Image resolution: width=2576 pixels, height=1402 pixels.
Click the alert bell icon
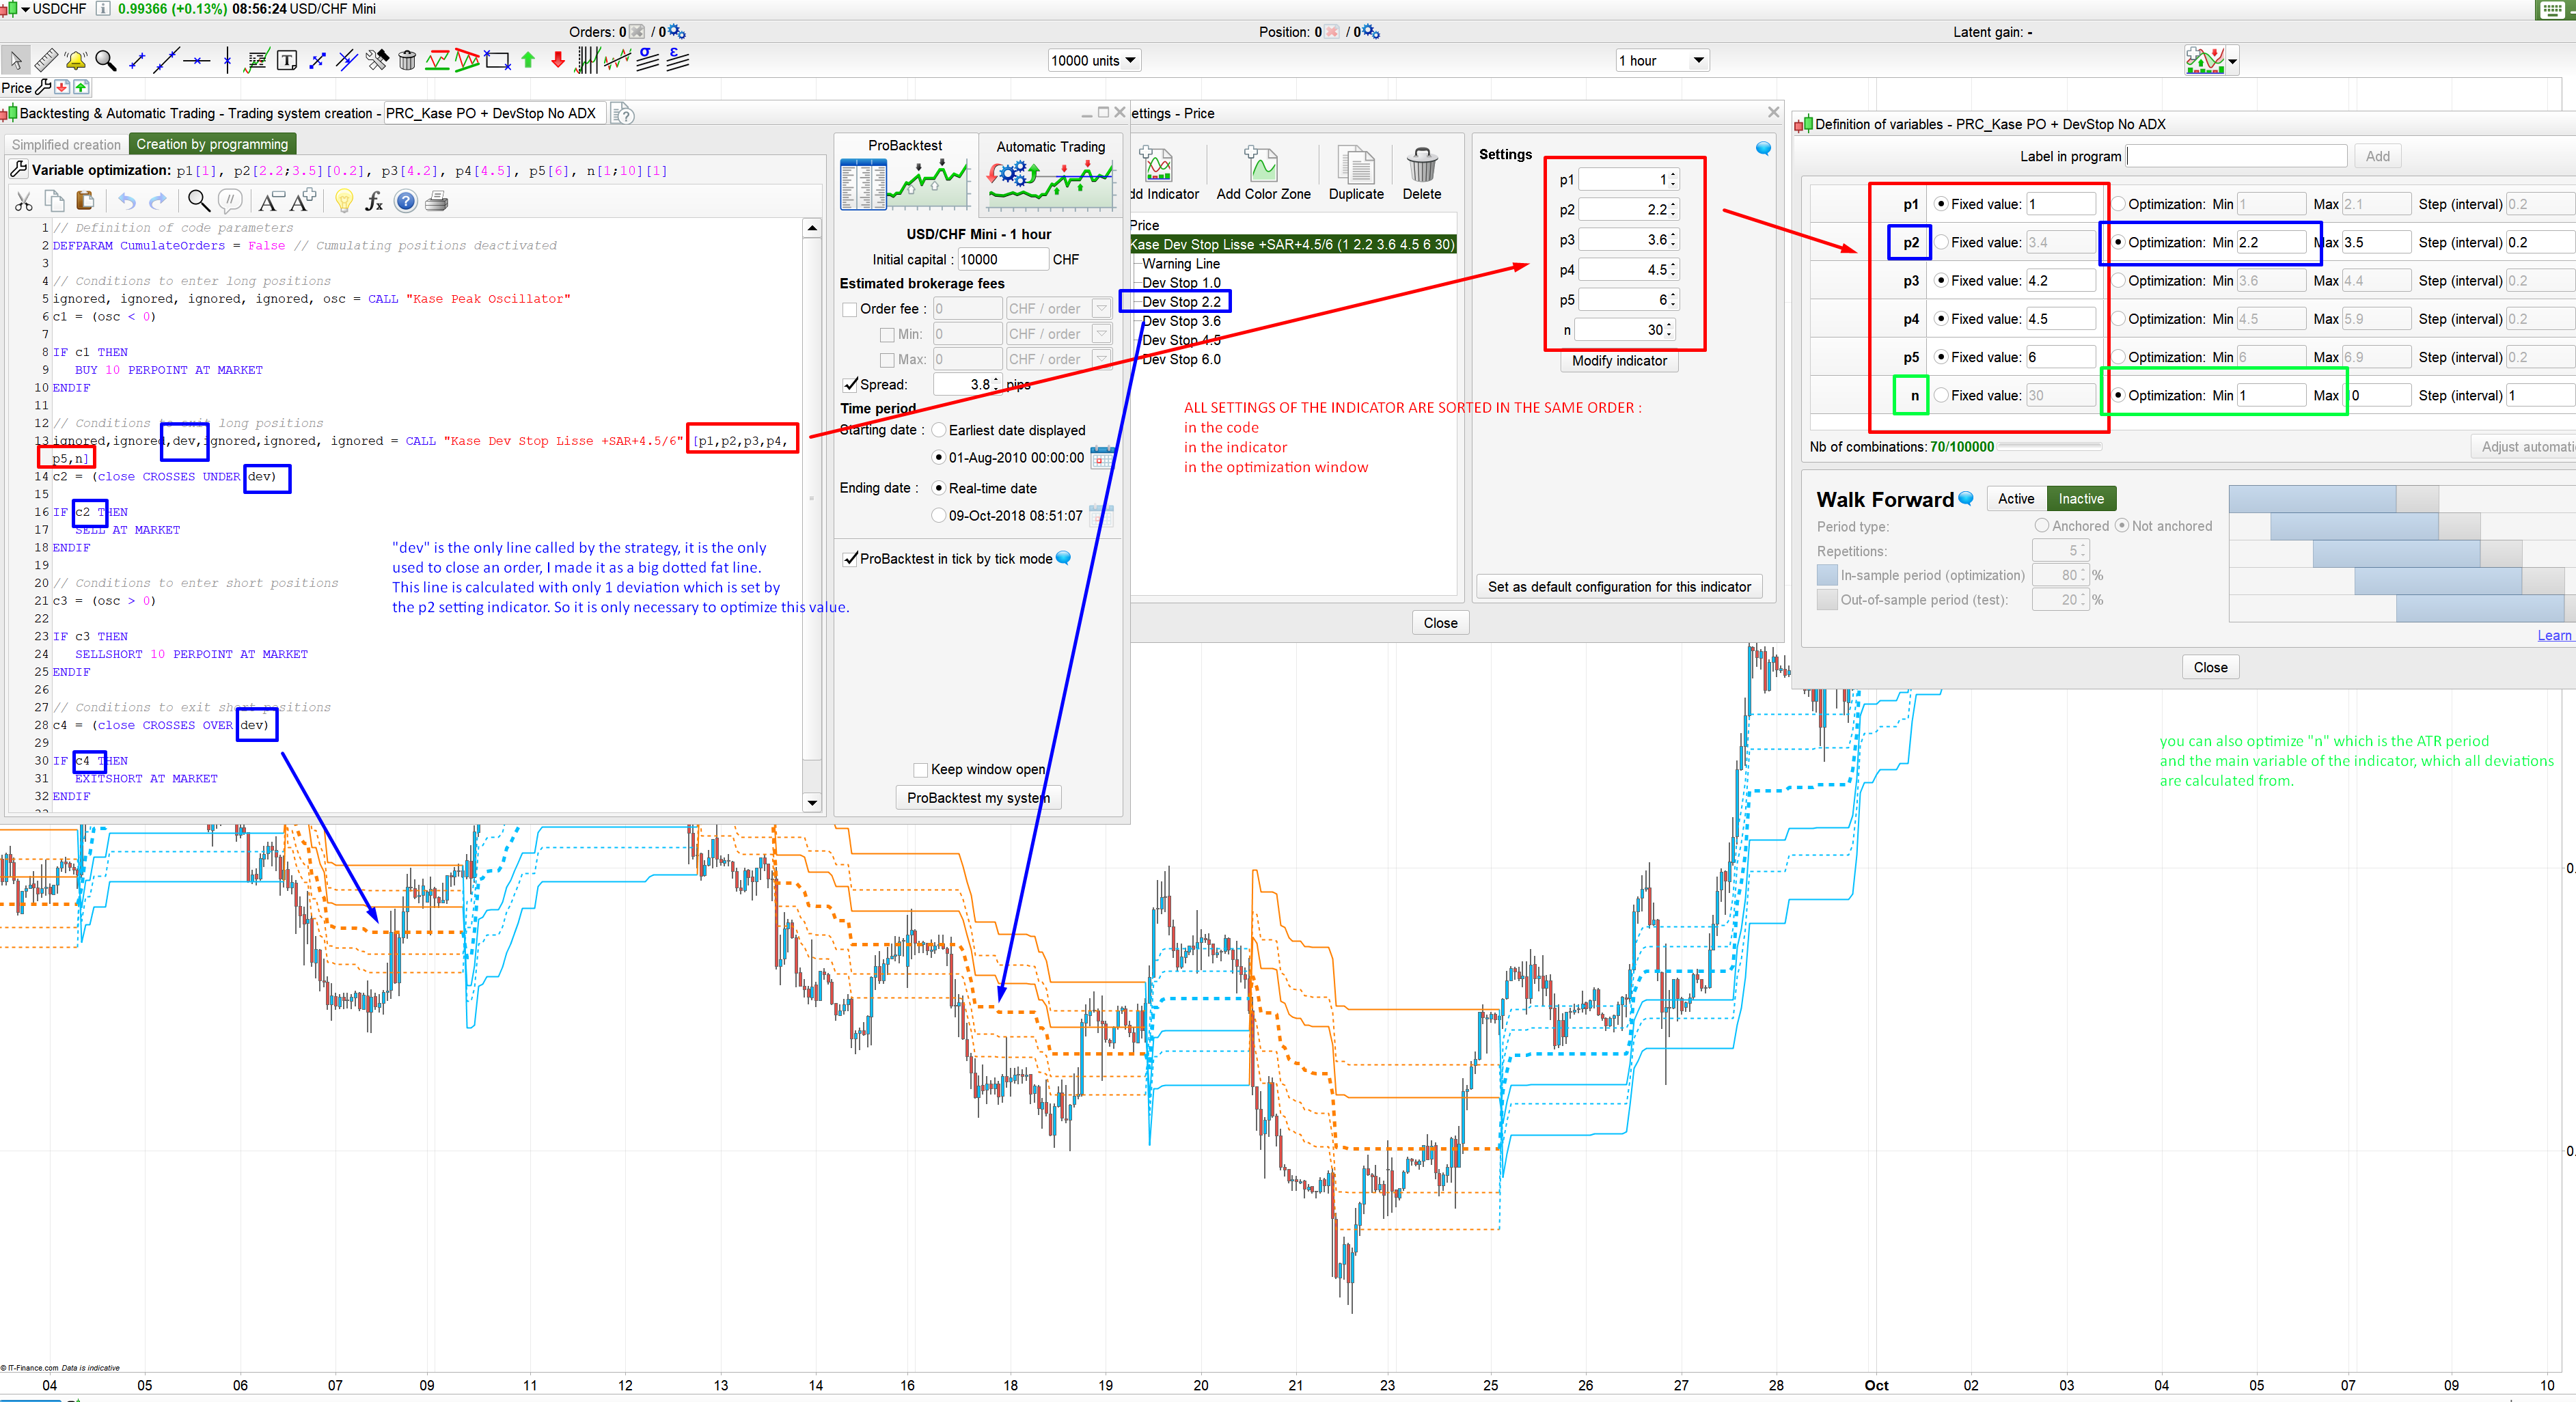75,61
